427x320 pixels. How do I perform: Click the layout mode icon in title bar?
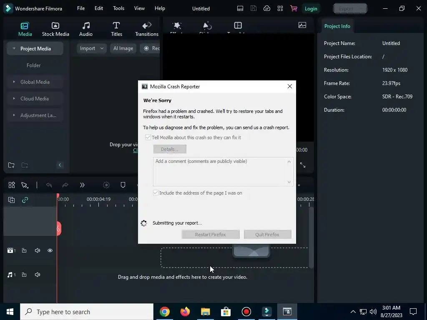coord(240,8)
